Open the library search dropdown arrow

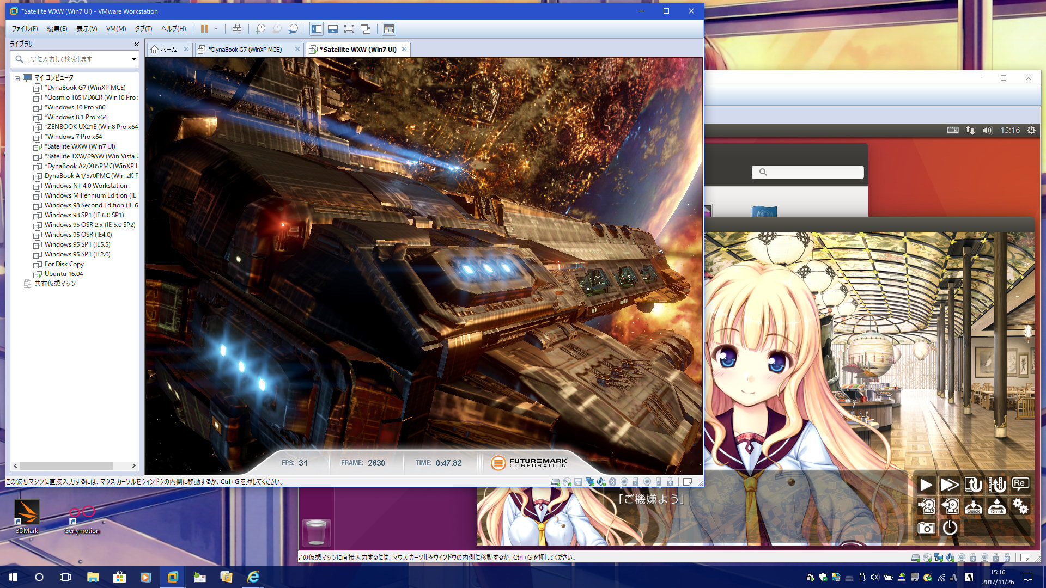pos(133,59)
